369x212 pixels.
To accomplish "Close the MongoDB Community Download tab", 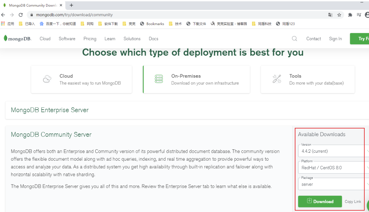I will click(61, 5).
